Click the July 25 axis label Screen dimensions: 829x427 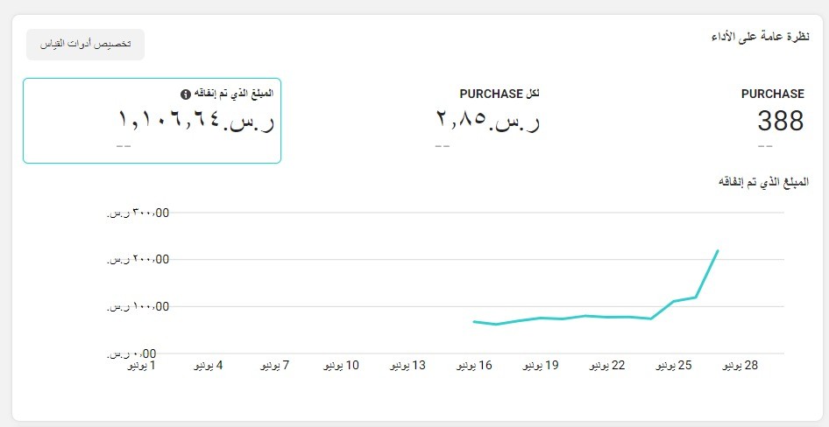674,365
